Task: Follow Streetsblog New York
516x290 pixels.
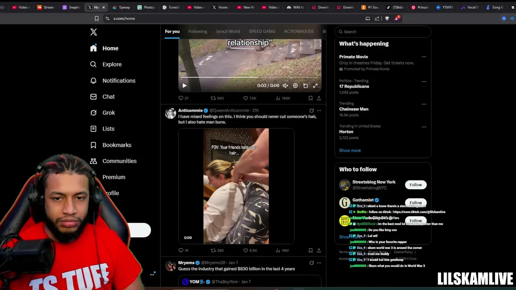Action: point(416,185)
